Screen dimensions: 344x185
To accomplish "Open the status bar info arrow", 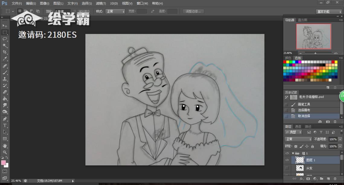I will (x=73, y=181).
